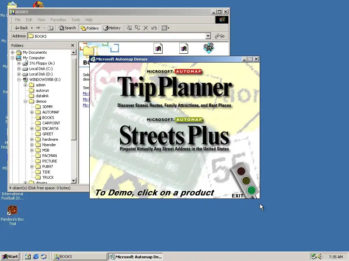This screenshot has width=349, height=261.
Task: Click the Up one level folder icon
Action: 51,28
